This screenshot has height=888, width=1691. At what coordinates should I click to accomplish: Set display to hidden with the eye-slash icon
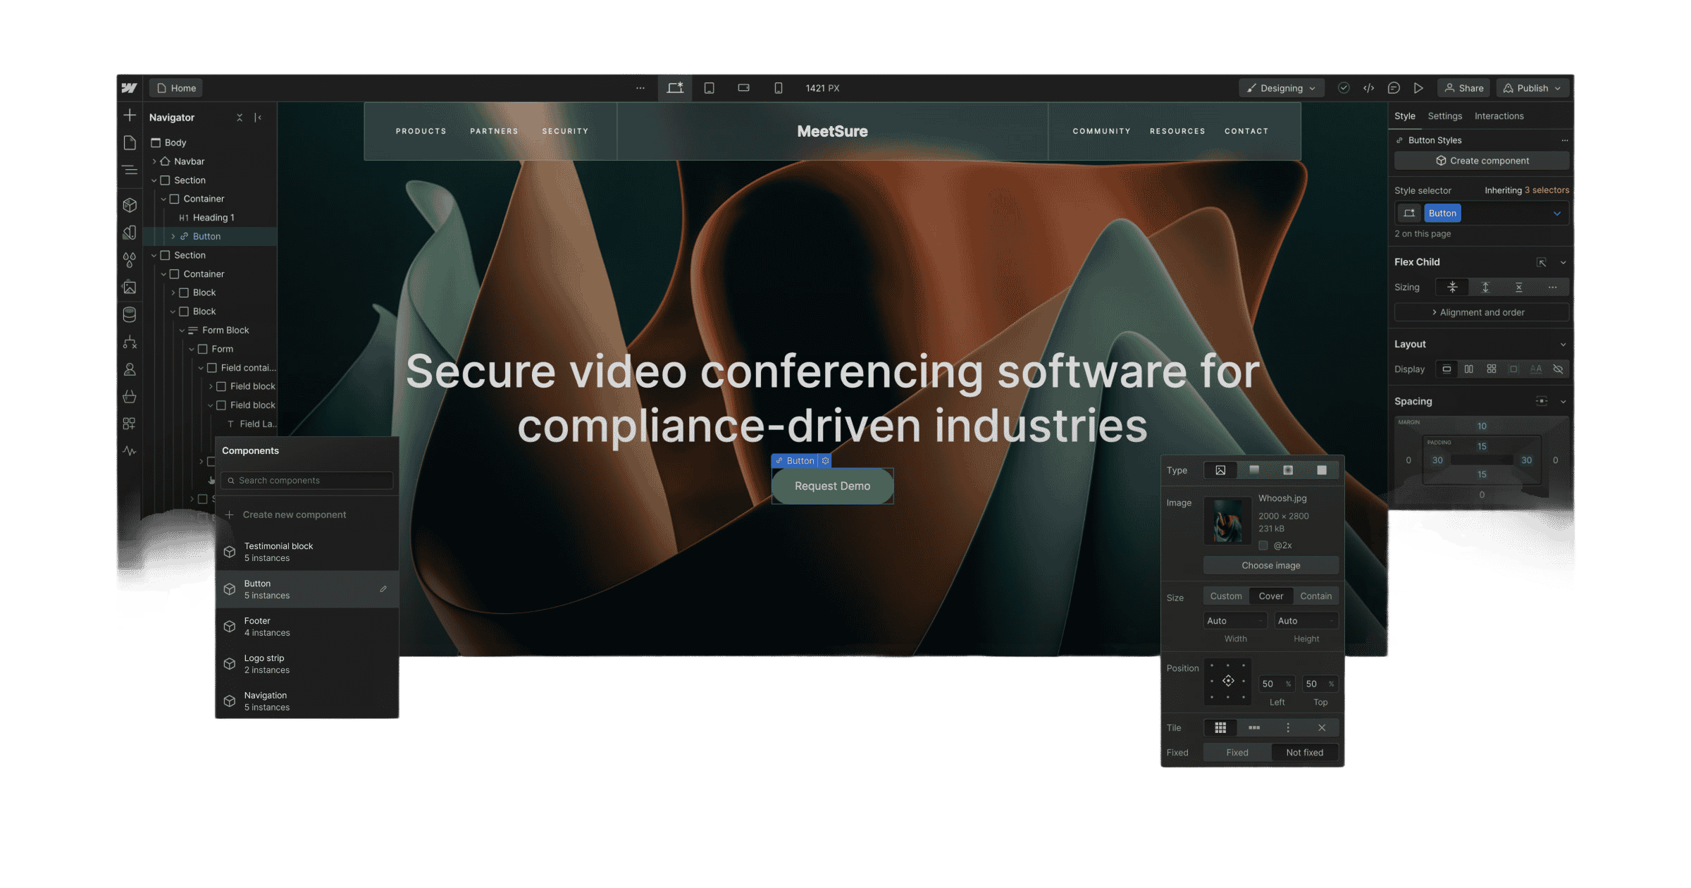[1559, 369]
